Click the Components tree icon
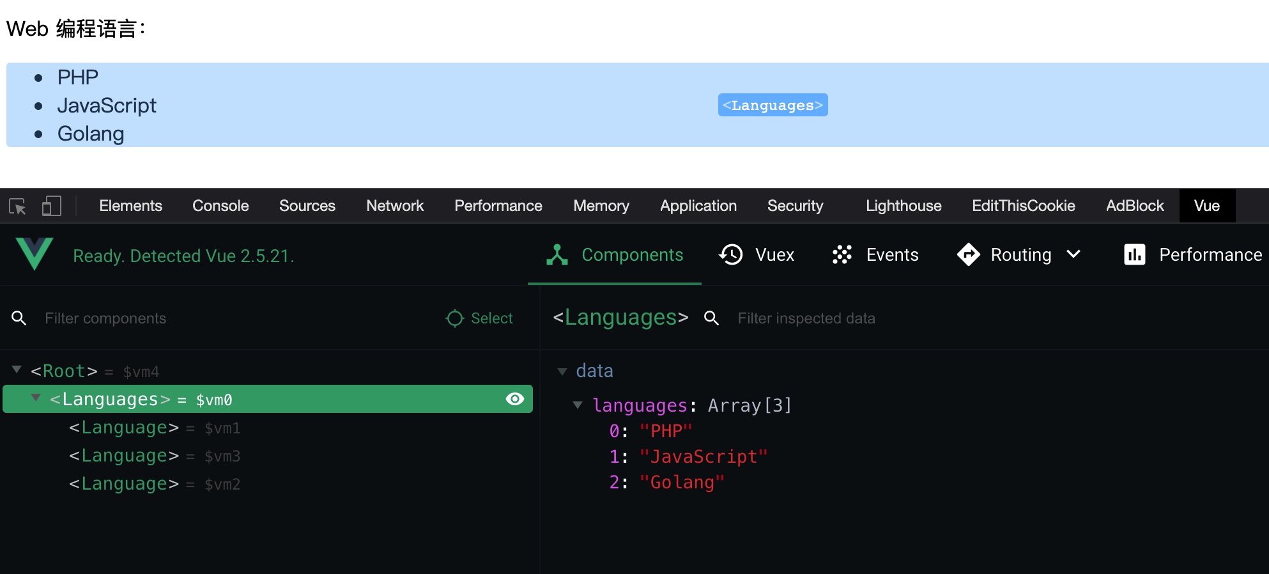The width and height of the screenshot is (1269, 574). point(557,254)
